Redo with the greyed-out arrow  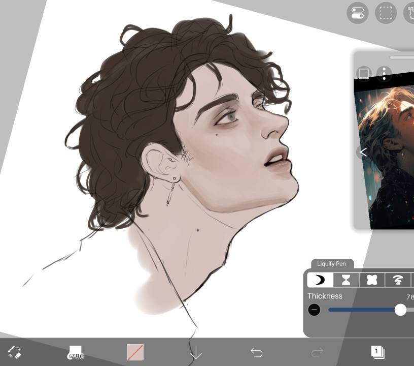click(x=317, y=352)
